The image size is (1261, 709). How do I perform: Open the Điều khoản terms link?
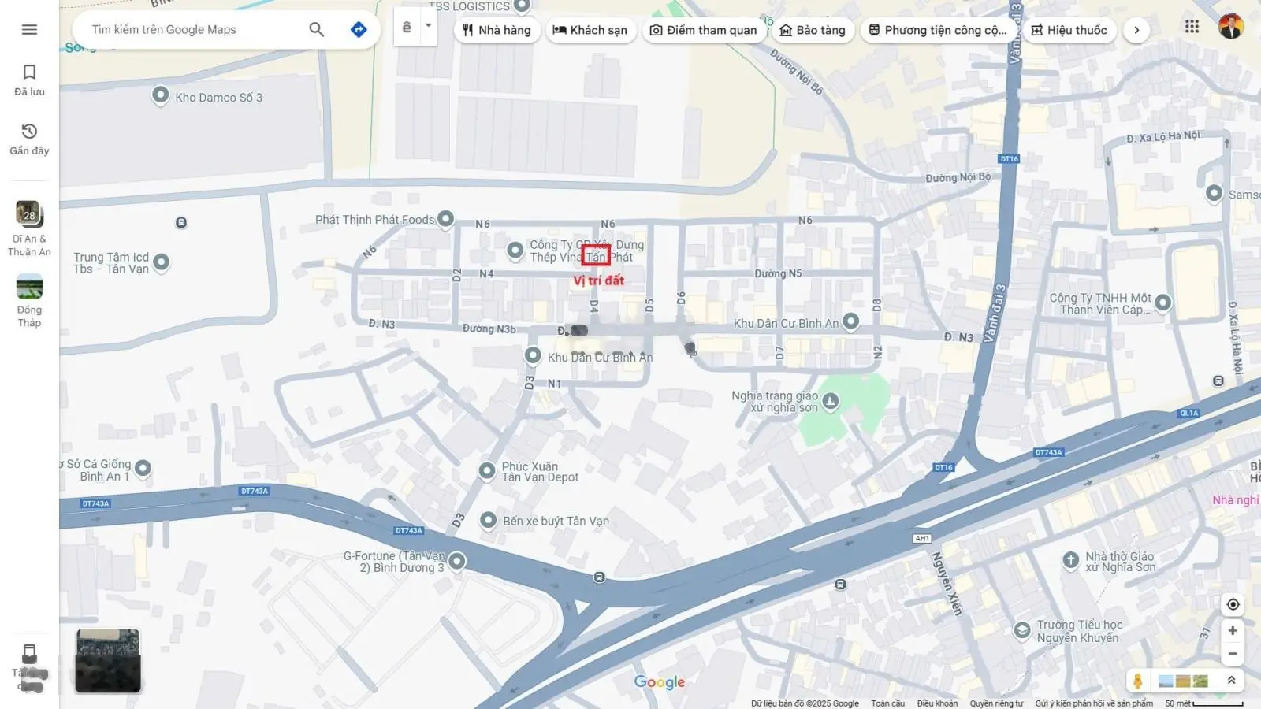click(937, 703)
